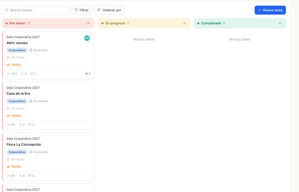Click De evento on Casa de la Era
The height and width of the screenshot is (192, 299).
38,101
